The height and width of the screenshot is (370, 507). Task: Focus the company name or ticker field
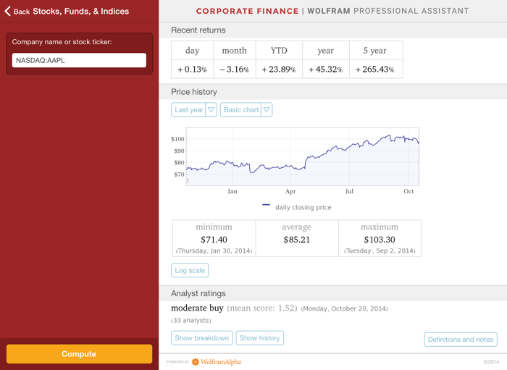pos(79,60)
